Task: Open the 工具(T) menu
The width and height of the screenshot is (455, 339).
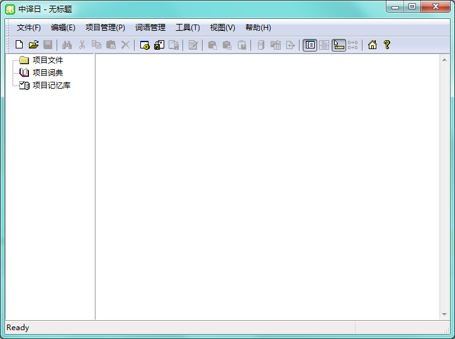Action: pos(188,28)
